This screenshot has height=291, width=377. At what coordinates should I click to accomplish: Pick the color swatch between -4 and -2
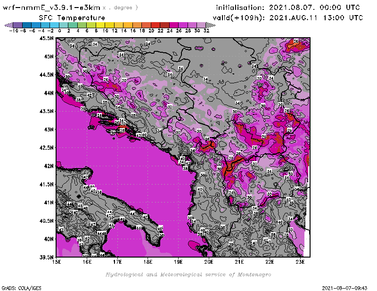point(45,25)
